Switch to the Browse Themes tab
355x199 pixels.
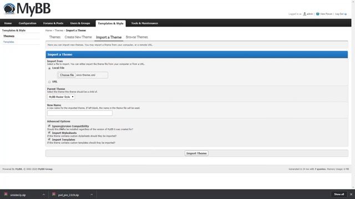pyautogui.click(x=137, y=37)
